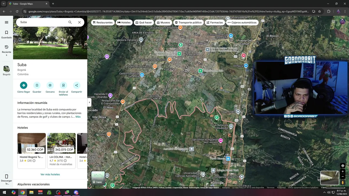Image resolution: width=349 pixels, height=196 pixels.
Task: Open the Privacidad link
Action: pyautogui.click(x=281, y=188)
